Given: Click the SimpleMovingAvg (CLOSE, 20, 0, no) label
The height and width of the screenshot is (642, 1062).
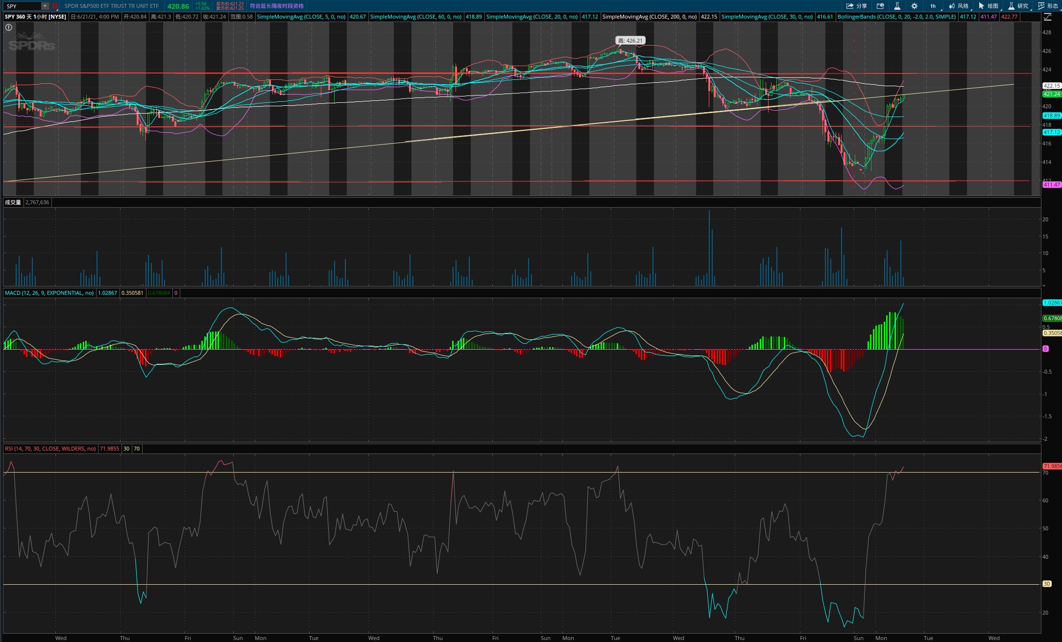Looking at the screenshot, I should coord(531,17).
